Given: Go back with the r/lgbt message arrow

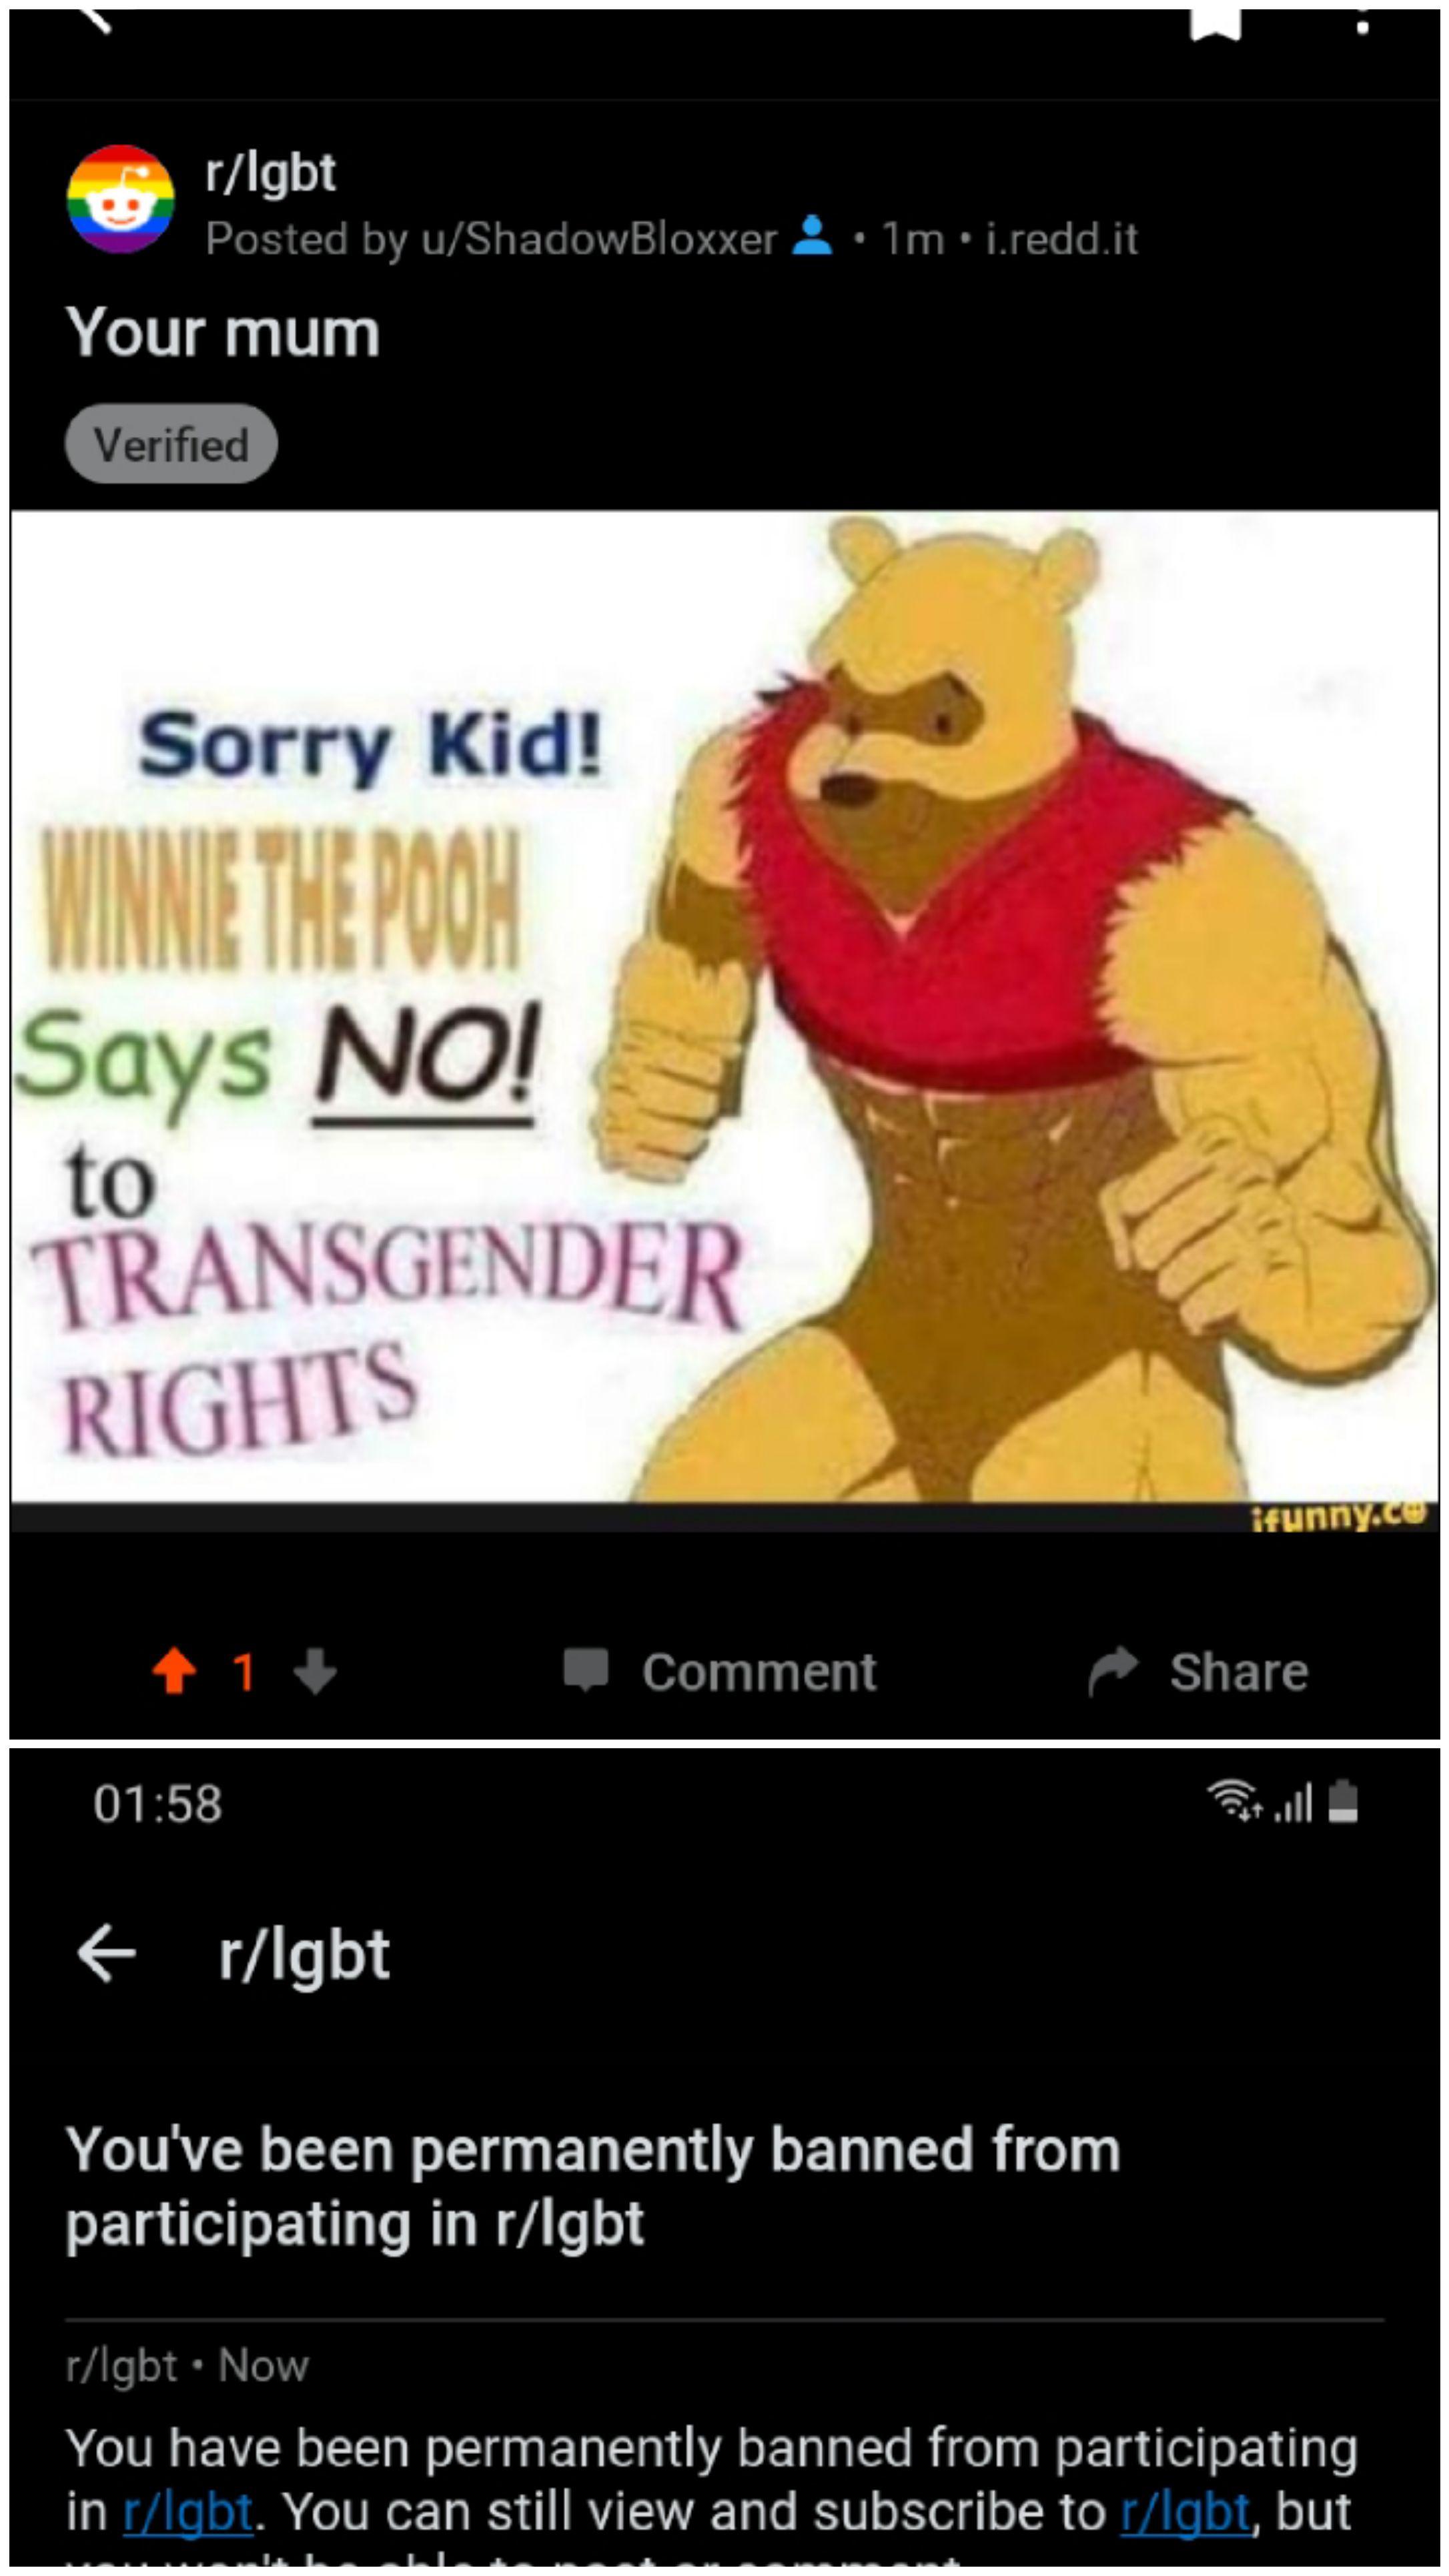Looking at the screenshot, I should 106,1953.
